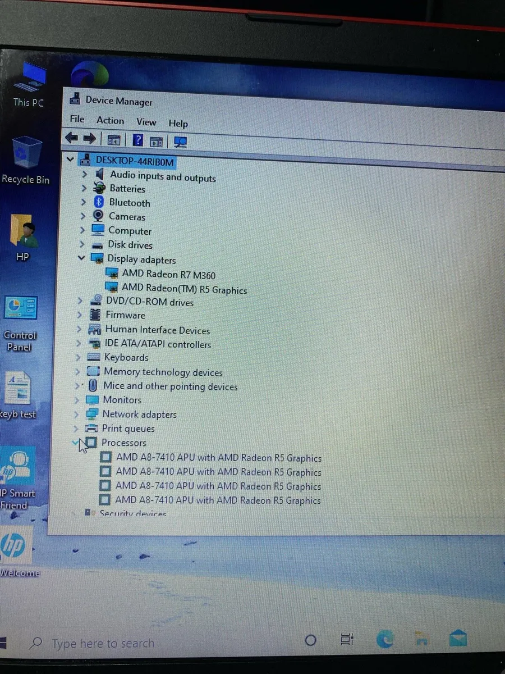Expand the DVD/CD-ROM drives category
This screenshot has width=505, height=674.
pyautogui.click(x=80, y=300)
